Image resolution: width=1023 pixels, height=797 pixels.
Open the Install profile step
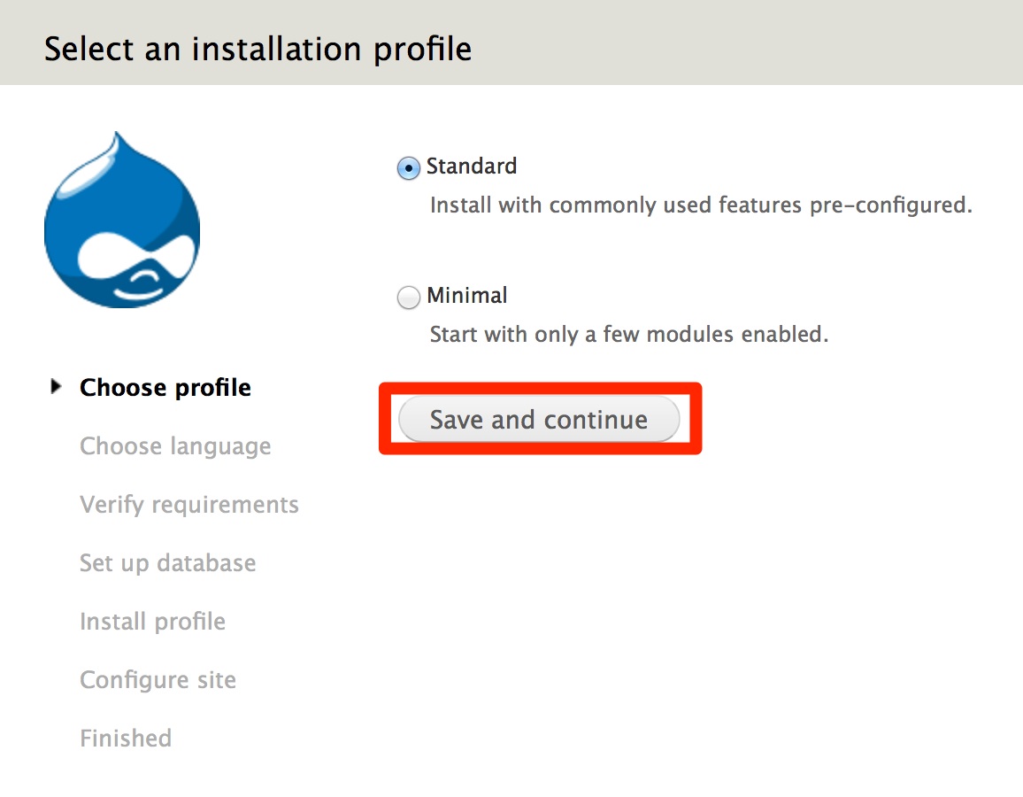152,621
